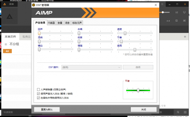This screenshot has width=190, height=117.
Task: Click the search magnifier icon at bottom right
Action: (178, 112)
